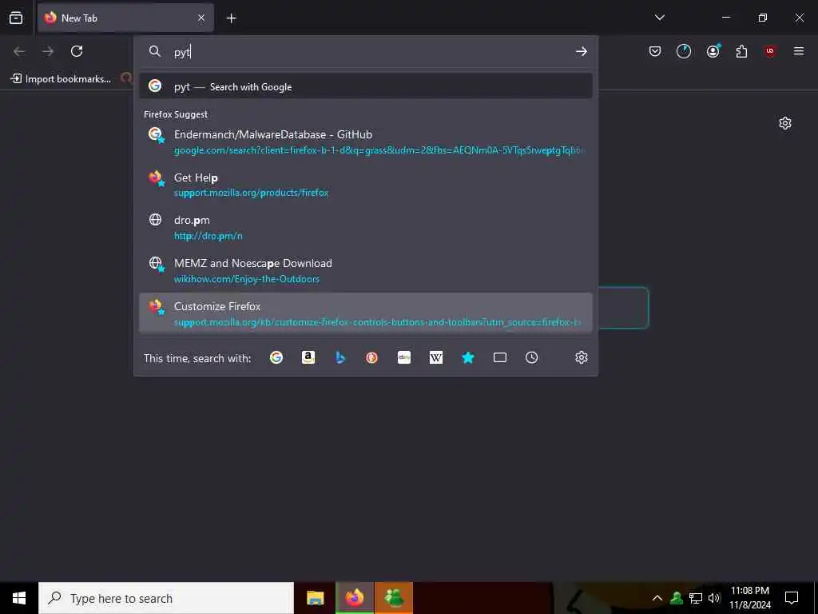Open the volume speaker icon in tray
The height and width of the screenshot is (614, 818).
[x=714, y=598]
